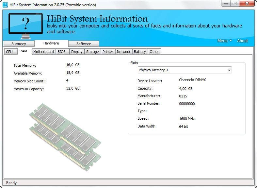Screen dimensions: 257x188
Task: Click the app icon in title bar
Action: 5,5
